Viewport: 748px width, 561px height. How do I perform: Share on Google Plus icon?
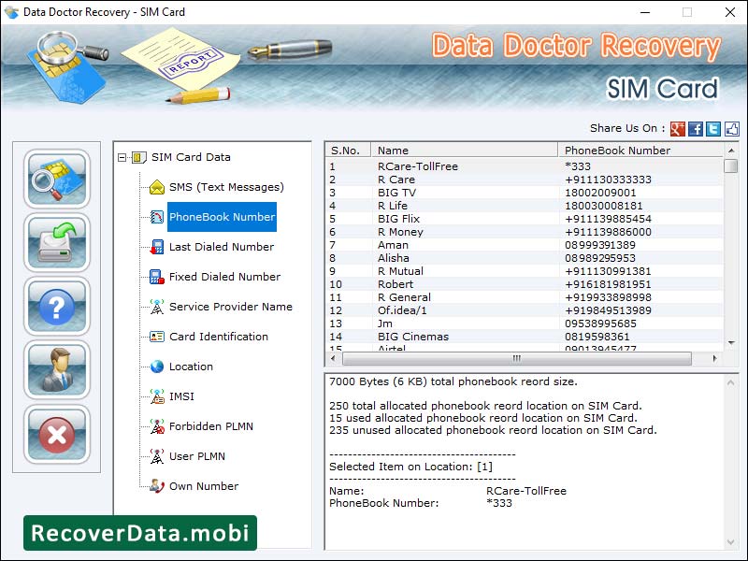coord(678,129)
